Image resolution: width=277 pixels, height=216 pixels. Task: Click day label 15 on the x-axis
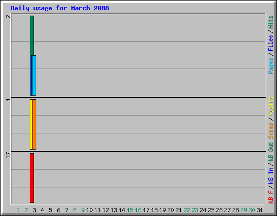tap(130, 210)
